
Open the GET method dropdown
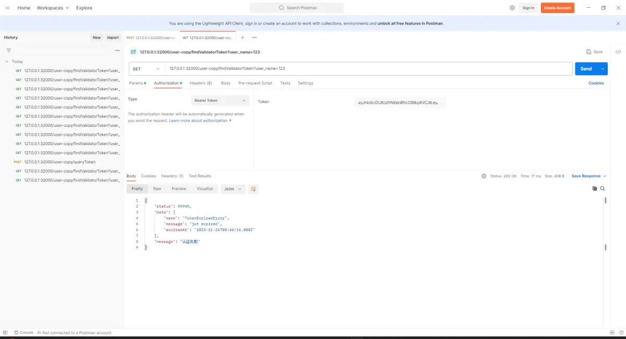[147, 69]
